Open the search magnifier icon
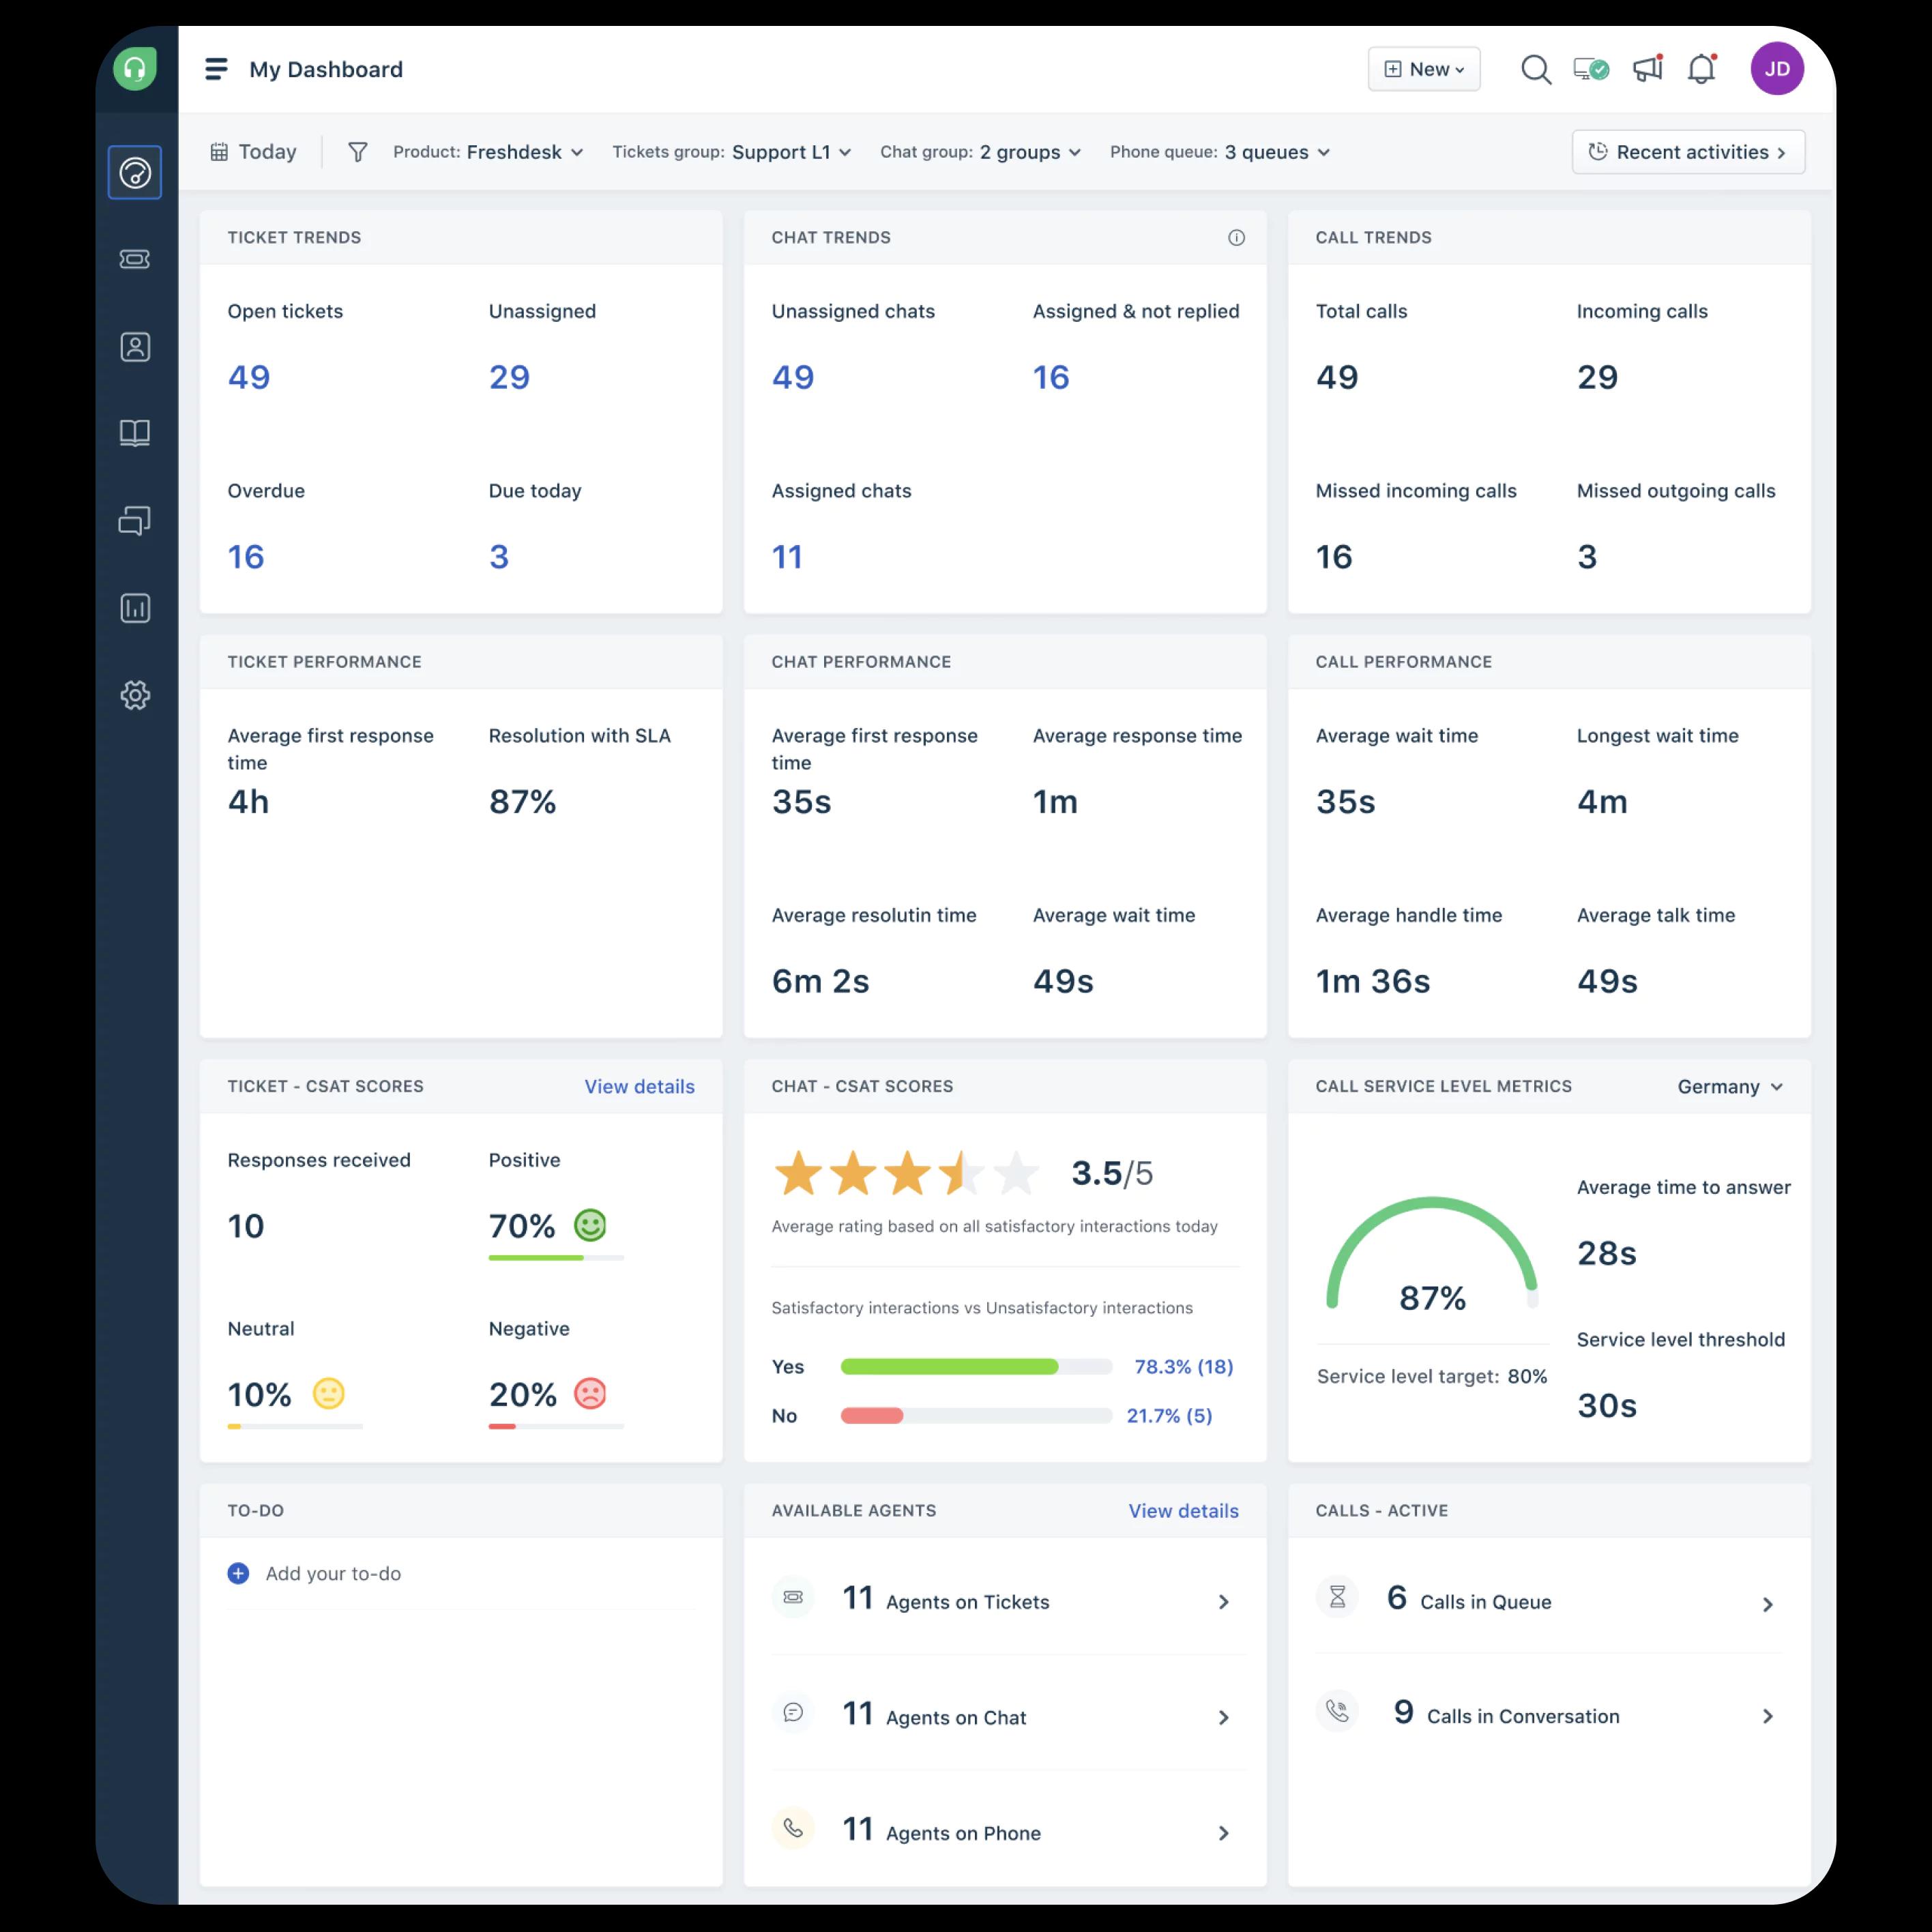1932x1932 pixels. coord(1535,70)
